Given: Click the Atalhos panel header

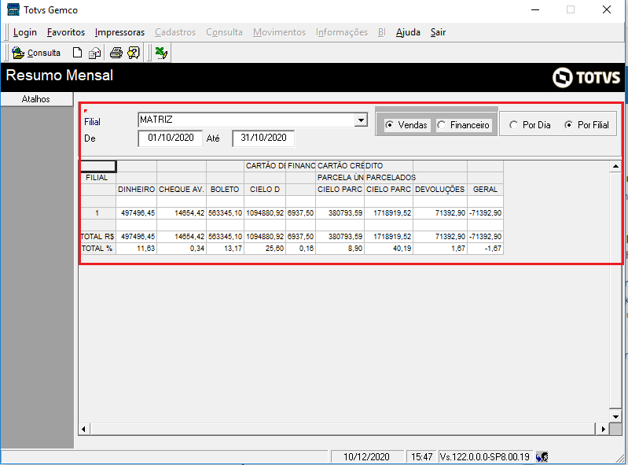Looking at the screenshot, I should (36, 99).
